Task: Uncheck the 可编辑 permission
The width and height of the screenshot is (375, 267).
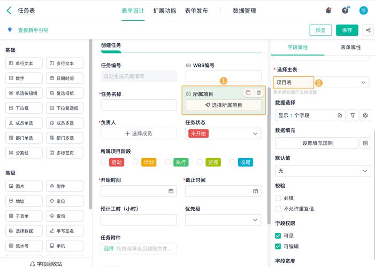Action: 278,246
